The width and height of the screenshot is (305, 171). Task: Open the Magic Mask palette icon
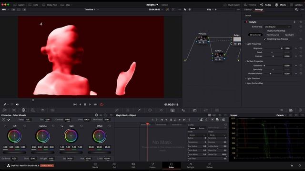[x=173, y=110]
